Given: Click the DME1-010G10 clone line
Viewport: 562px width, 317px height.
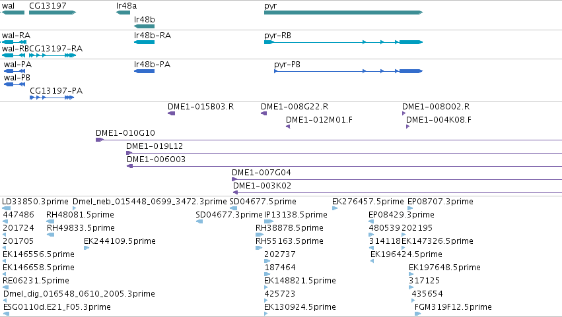Looking at the screenshot, I should coord(329,140).
